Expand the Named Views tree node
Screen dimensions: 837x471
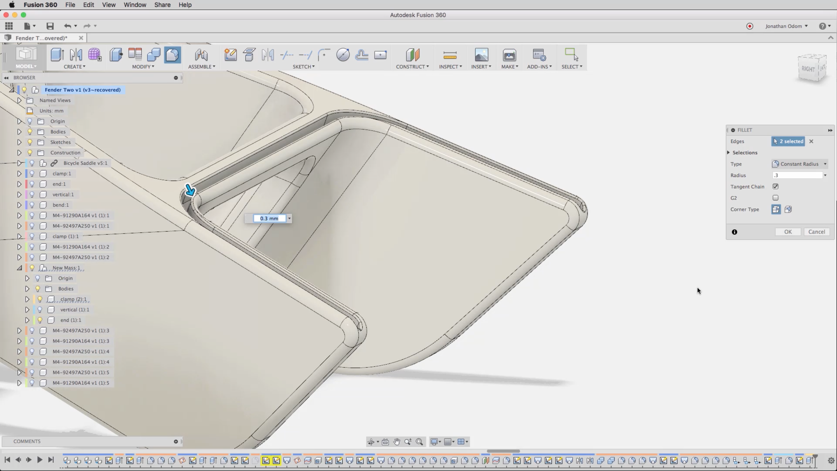(19, 100)
